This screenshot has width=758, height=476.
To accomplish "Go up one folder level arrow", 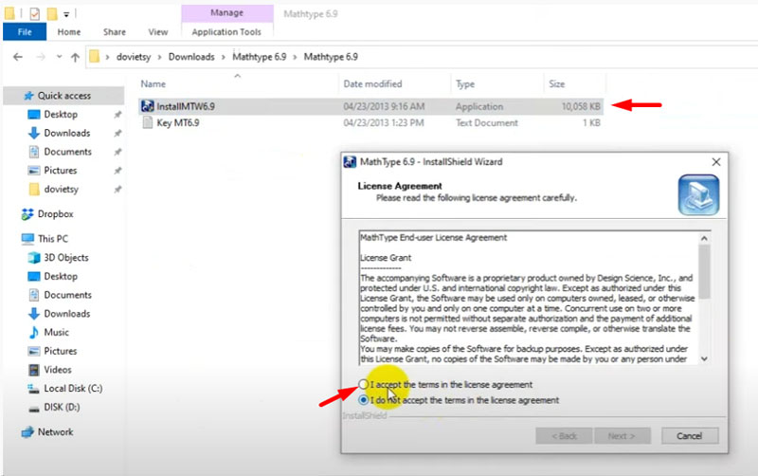I will click(75, 57).
